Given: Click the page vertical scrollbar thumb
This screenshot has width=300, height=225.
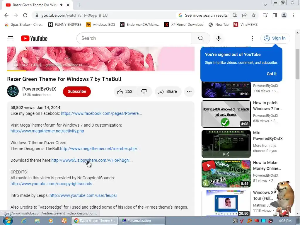Looking at the screenshot, I should (x=297, y=64).
